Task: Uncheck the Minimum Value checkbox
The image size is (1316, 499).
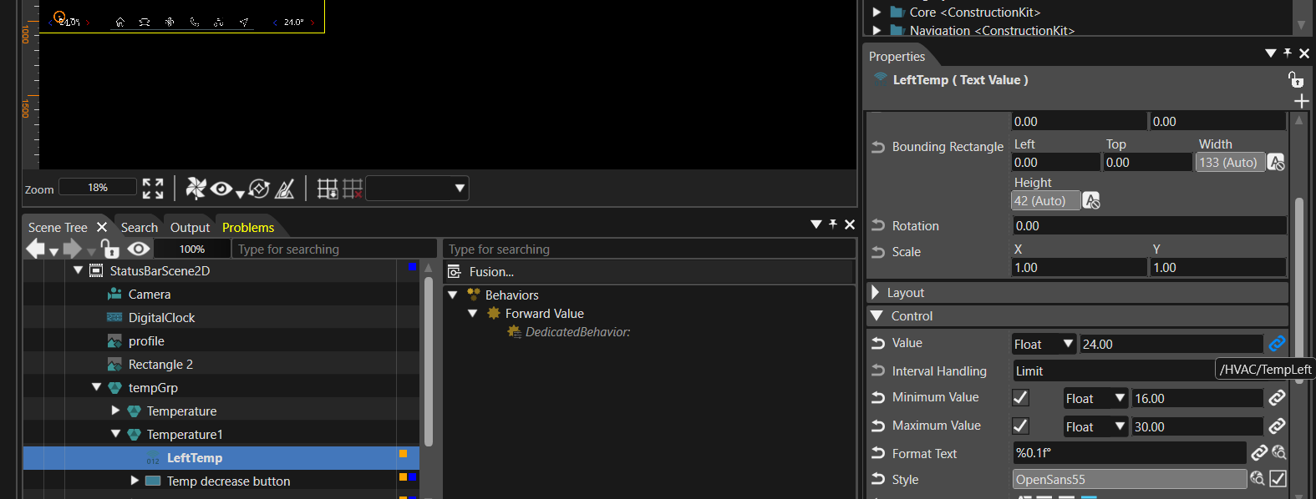Action: (1020, 398)
